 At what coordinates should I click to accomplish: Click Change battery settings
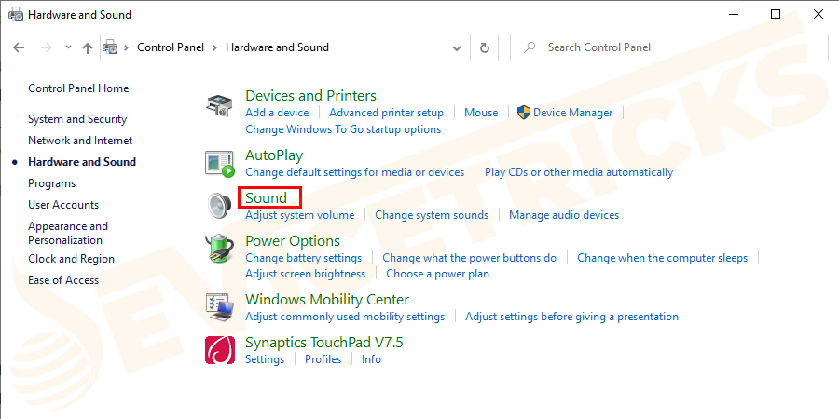point(303,258)
